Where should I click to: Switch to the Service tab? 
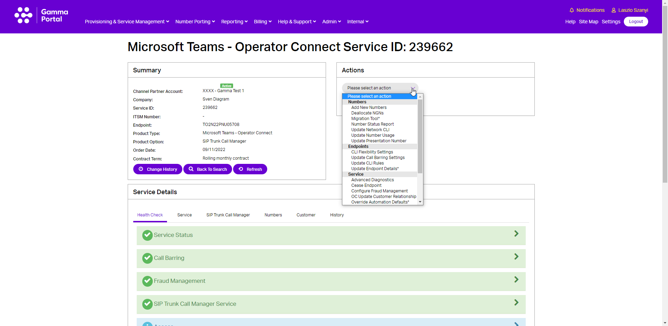pos(184,215)
